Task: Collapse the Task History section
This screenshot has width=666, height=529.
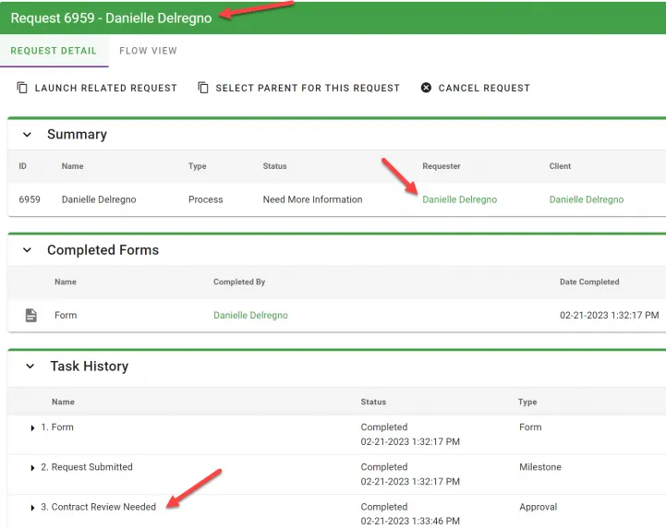Action: tap(30, 367)
